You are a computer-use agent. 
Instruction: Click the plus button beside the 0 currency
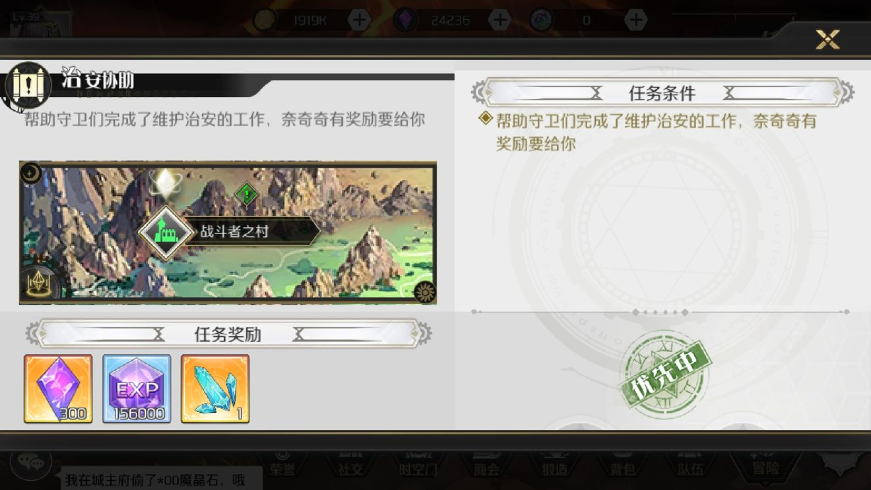point(635,20)
